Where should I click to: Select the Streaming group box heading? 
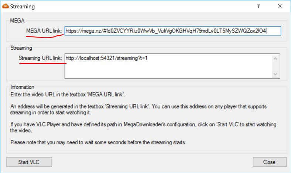point(21,48)
